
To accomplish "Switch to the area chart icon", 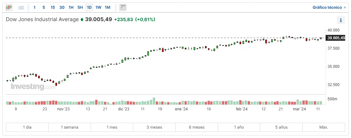I will pos(21,7).
